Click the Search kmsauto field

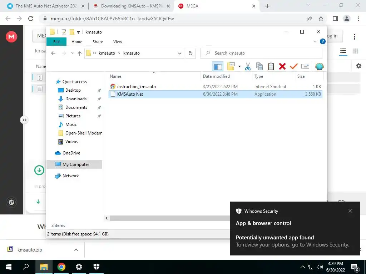click(261, 53)
